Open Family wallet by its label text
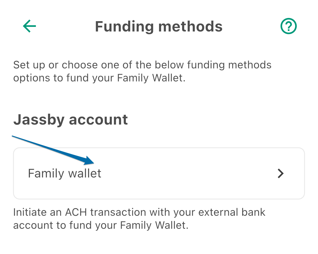The width and height of the screenshot is (318, 254). (x=64, y=174)
